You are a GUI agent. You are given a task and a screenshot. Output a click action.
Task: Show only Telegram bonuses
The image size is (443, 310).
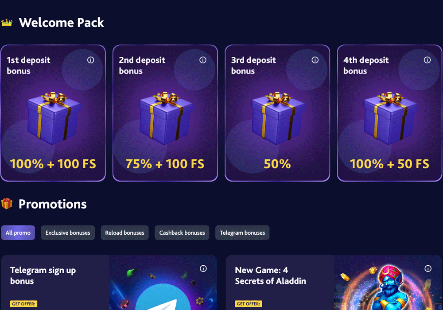coord(242,232)
